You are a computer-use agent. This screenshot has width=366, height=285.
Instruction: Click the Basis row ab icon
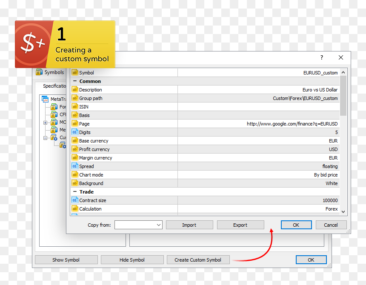pyautogui.click(x=75, y=115)
